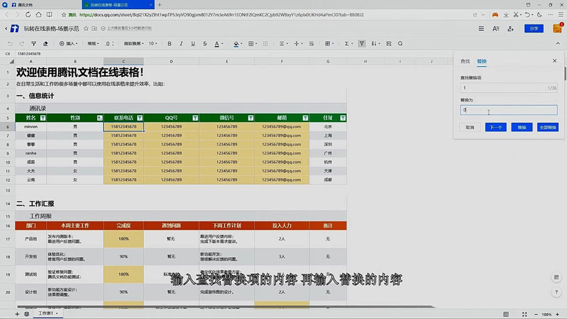Open the 常规 number format dropdown
The width and height of the screenshot is (567, 319).
click(93, 44)
